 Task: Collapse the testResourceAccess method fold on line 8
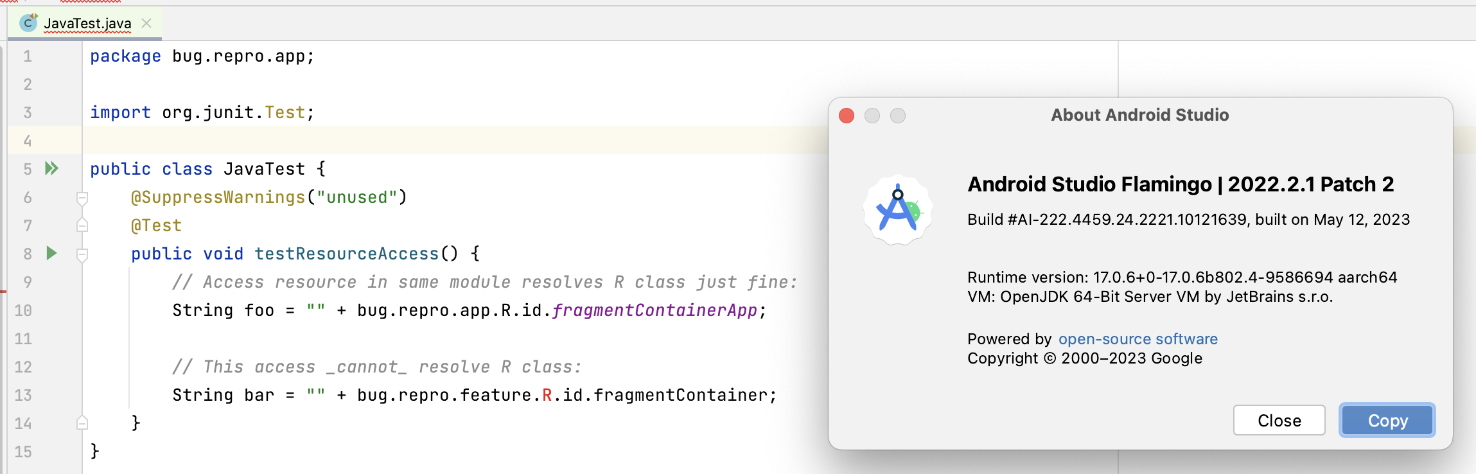tap(82, 254)
